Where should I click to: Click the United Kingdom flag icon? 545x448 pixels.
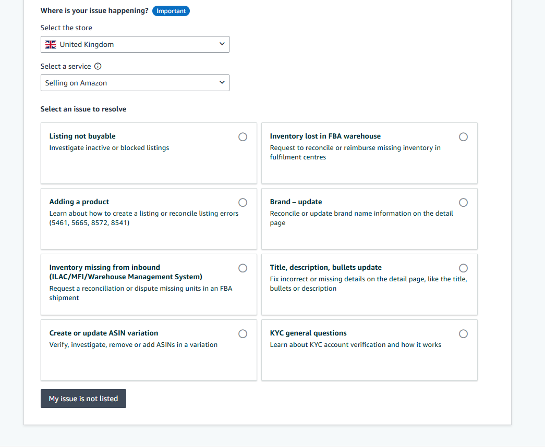pyautogui.click(x=51, y=44)
